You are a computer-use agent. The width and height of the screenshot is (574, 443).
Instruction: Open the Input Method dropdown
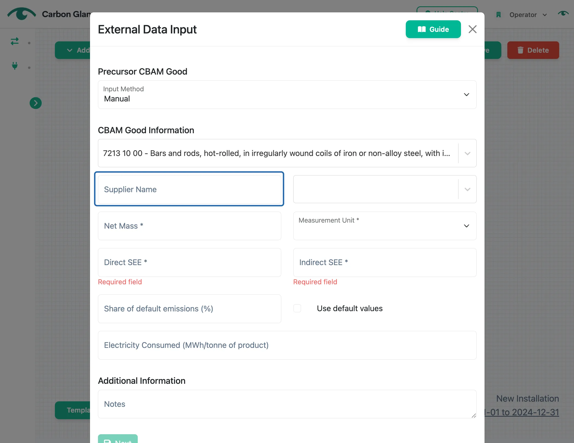pos(287,95)
